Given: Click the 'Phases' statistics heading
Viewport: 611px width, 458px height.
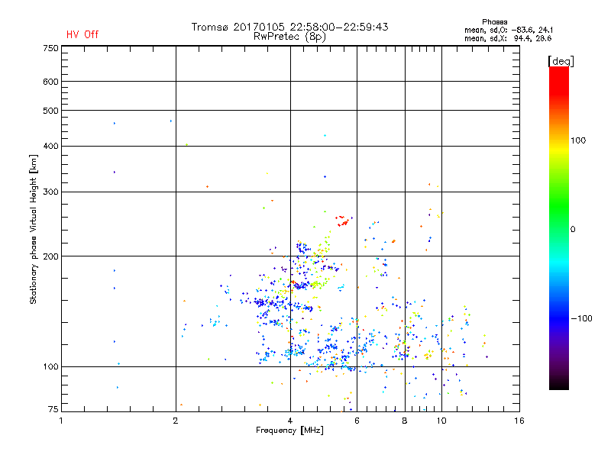Looking at the screenshot, I should pos(494,22).
